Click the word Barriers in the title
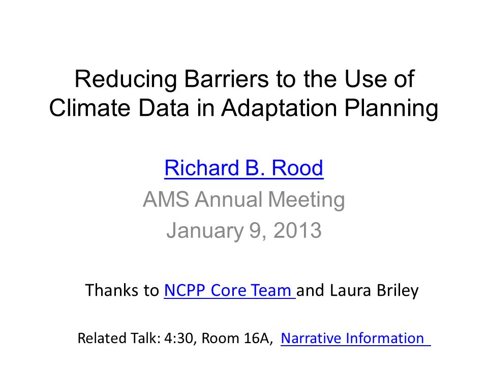 (226, 78)
